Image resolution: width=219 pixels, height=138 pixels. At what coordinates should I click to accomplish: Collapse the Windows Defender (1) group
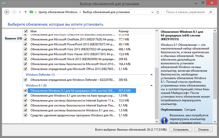coord(151,75)
